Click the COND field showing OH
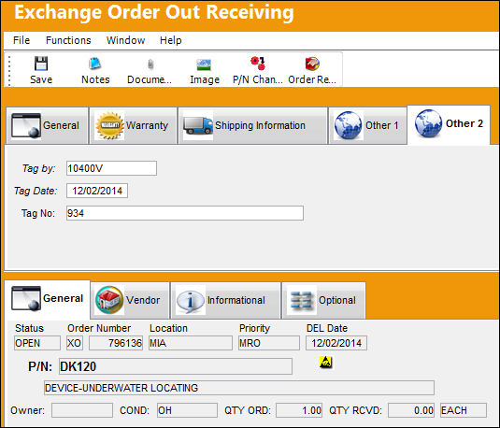The height and width of the screenshot is (428, 500). pyautogui.click(x=187, y=410)
